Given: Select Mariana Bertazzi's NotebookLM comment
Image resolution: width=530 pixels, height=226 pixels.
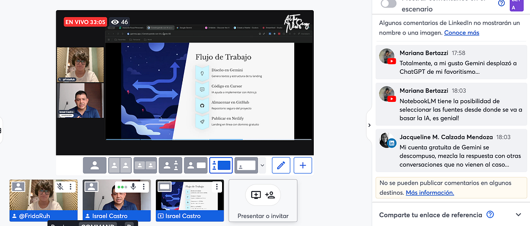Looking at the screenshot, I should click(451, 105).
